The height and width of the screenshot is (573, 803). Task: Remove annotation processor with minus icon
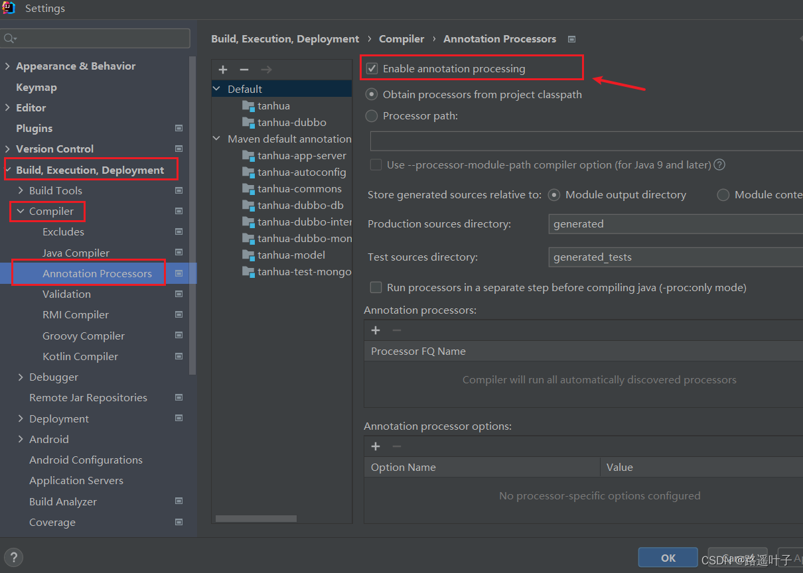tap(397, 330)
